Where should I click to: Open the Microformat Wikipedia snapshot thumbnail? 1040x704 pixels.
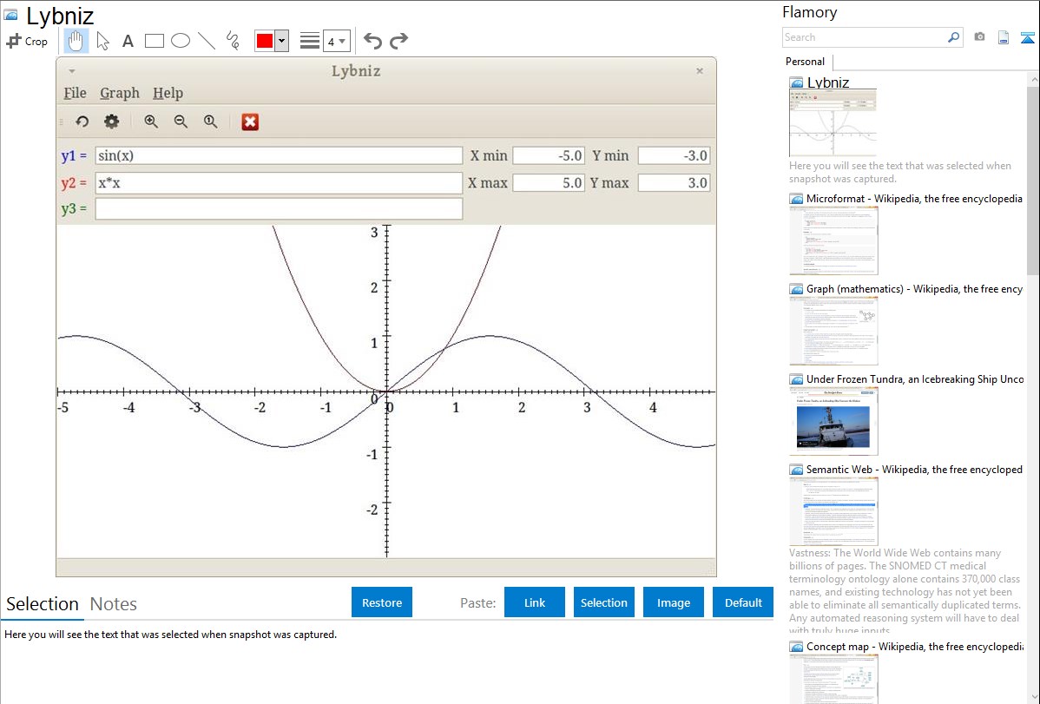[833, 240]
